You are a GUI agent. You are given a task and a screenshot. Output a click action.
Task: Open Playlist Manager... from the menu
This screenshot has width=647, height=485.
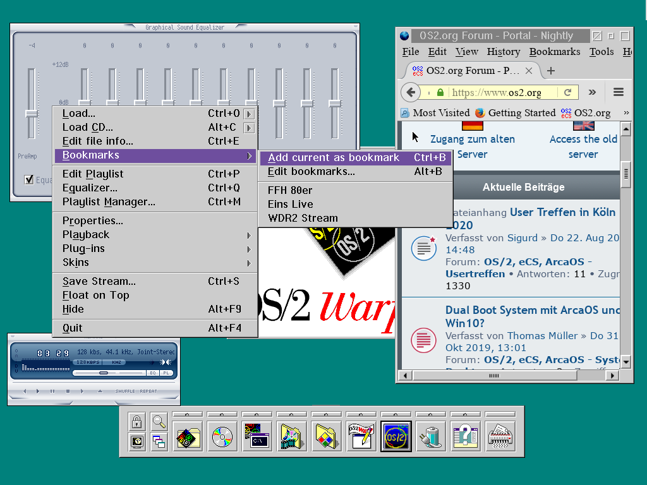pos(155,202)
